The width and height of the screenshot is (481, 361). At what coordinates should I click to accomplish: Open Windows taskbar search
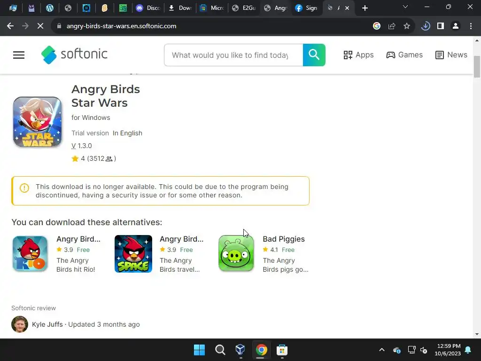220,350
